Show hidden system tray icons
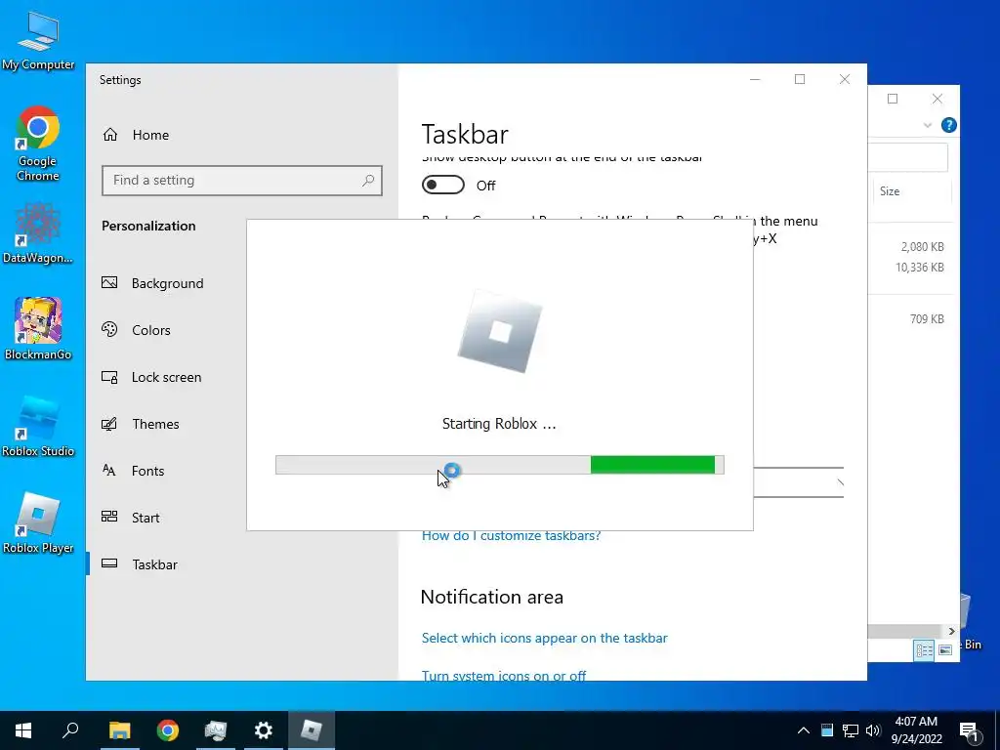The width and height of the screenshot is (1000, 750). 804,730
